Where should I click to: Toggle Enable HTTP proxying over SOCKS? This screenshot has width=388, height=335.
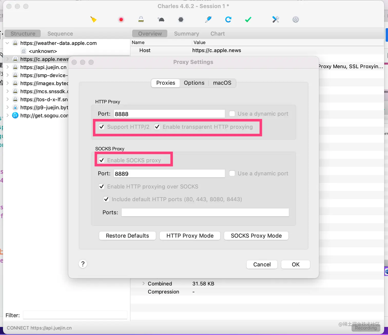(x=102, y=186)
